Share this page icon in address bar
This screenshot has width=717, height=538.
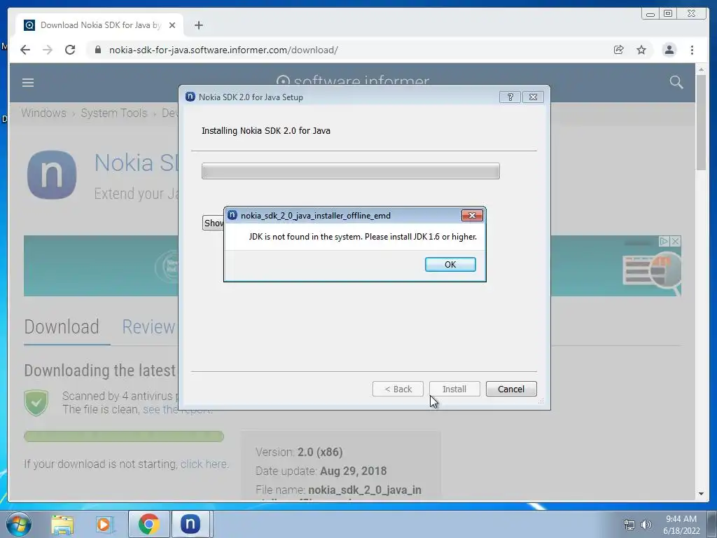pos(618,50)
